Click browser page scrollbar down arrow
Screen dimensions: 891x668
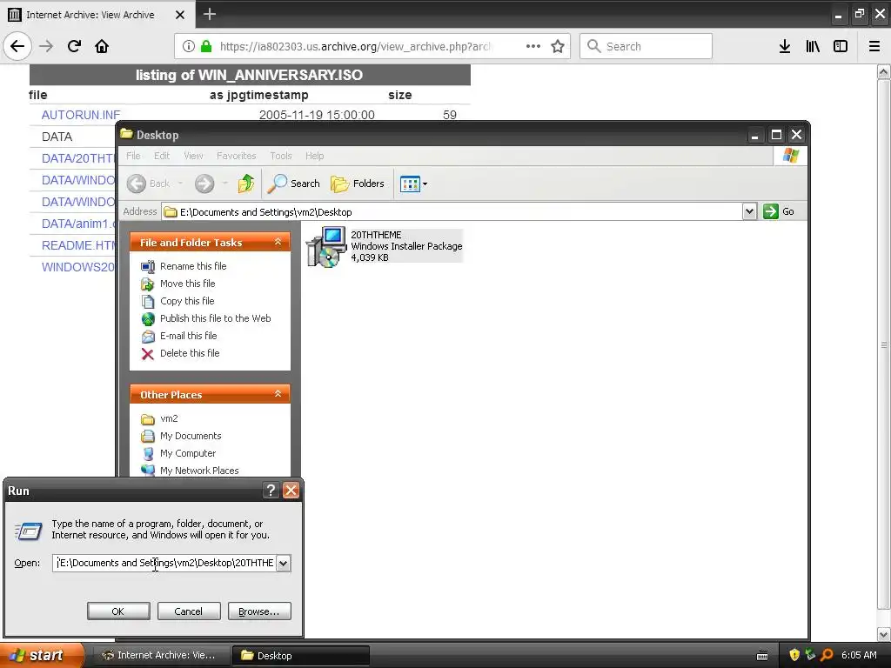[x=883, y=634]
